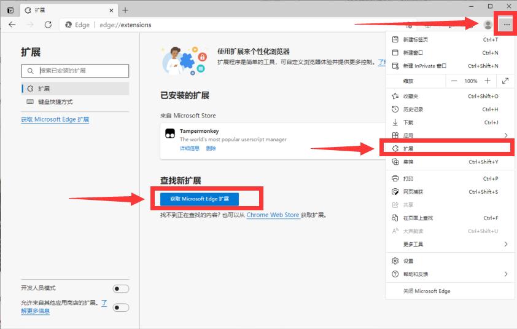Click the search magnifier icon in sidebar
The image size is (517, 329).
(x=30, y=71)
